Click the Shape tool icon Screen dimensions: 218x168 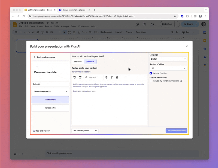pyautogui.click(x=79, y=32)
